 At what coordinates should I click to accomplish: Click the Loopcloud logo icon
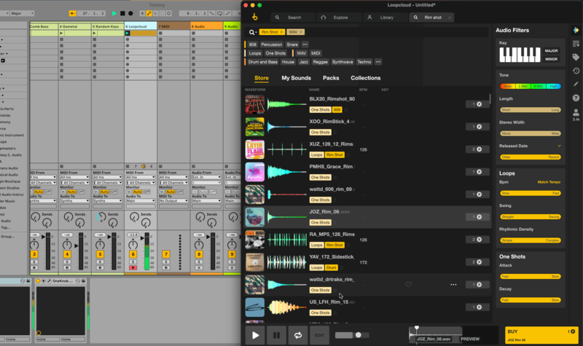[x=254, y=17]
